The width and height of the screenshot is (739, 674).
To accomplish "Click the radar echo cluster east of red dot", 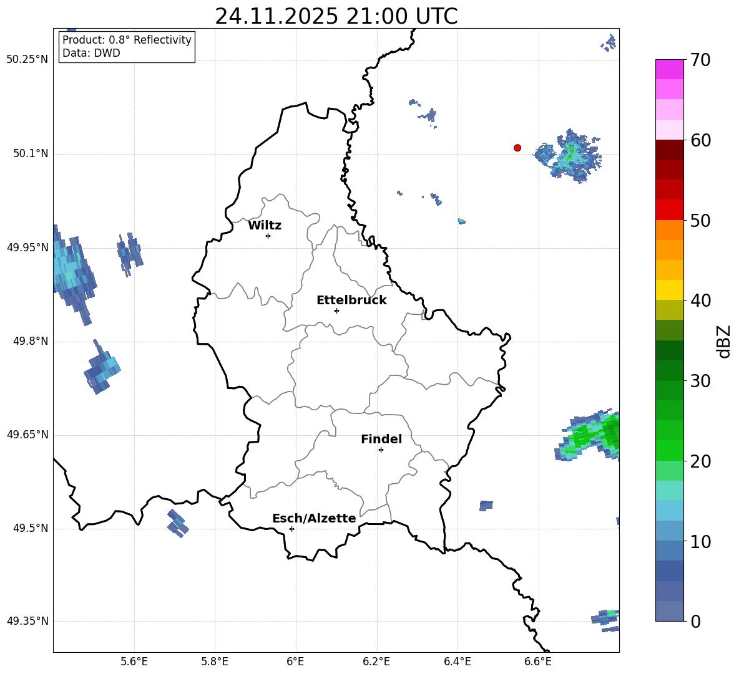I will 569,155.
